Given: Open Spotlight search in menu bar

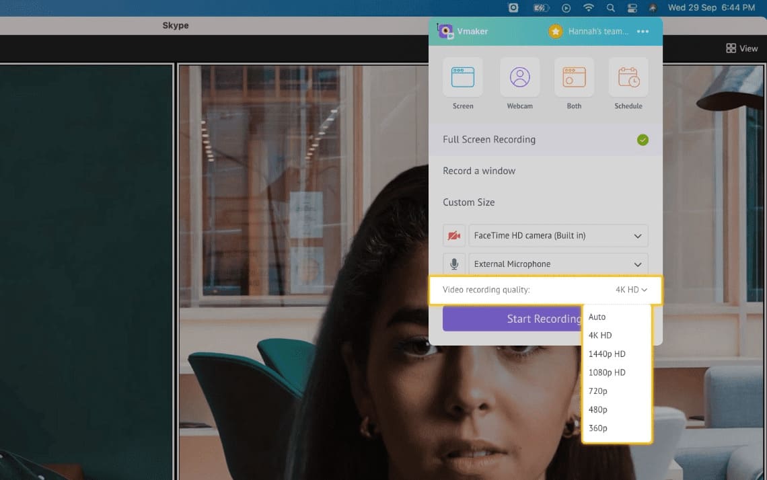Looking at the screenshot, I should 611,8.
